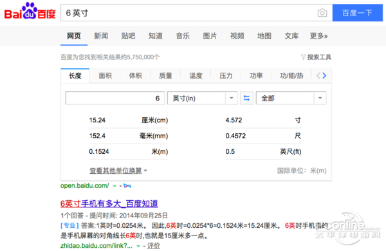The width and height of the screenshot is (386, 251).
Task: Show next unit categories with right chevron
Action: coord(324,75)
